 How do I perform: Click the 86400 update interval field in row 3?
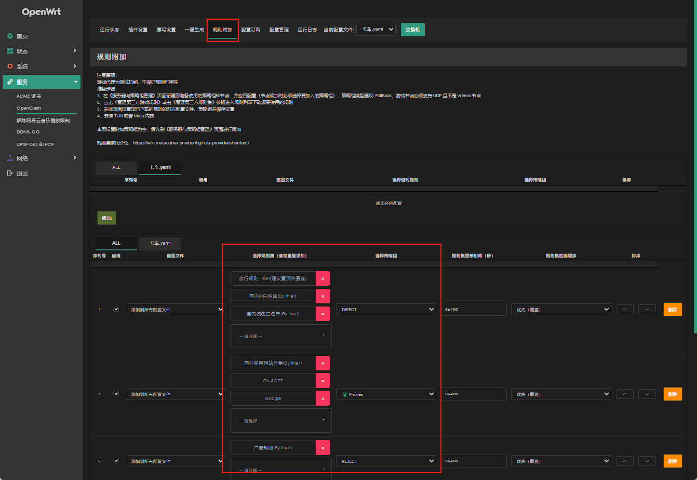[474, 461]
